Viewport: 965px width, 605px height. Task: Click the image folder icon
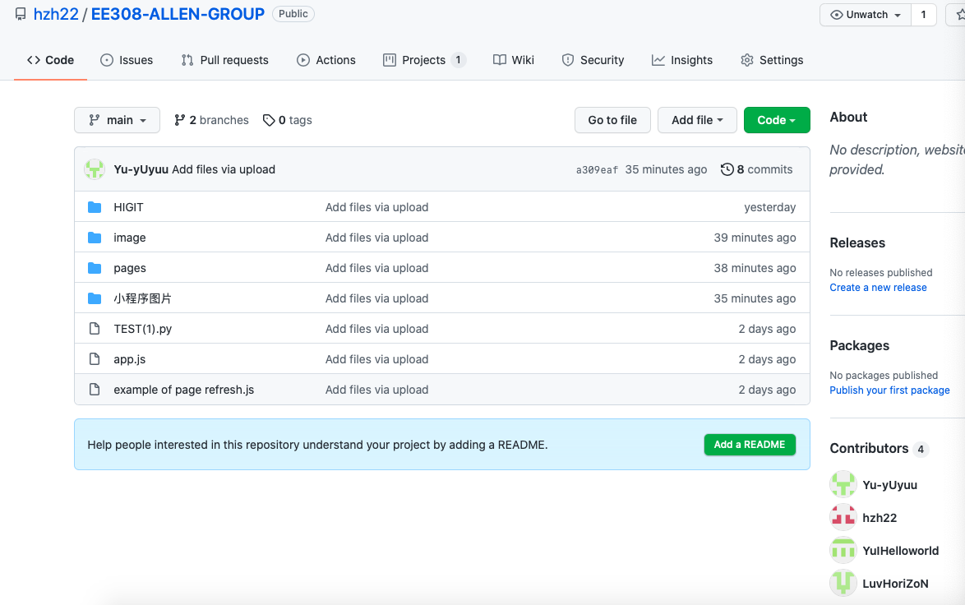[95, 238]
